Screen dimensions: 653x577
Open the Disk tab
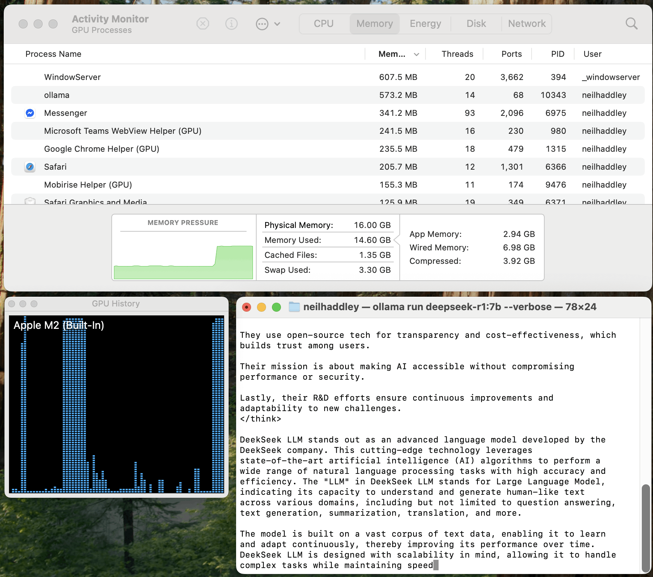(x=476, y=24)
